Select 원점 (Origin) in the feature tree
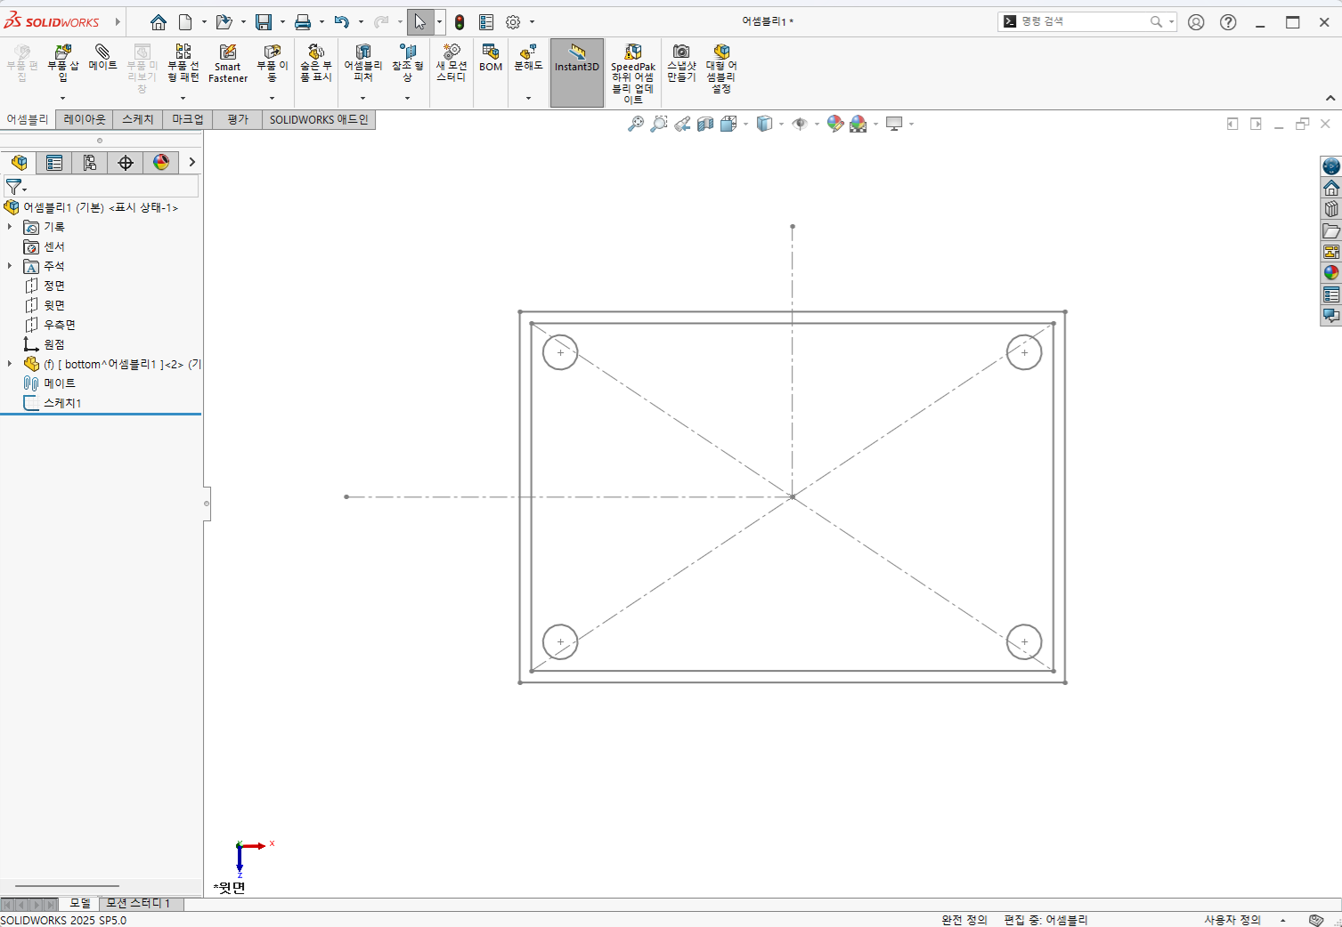This screenshot has width=1342, height=927. coord(54,344)
